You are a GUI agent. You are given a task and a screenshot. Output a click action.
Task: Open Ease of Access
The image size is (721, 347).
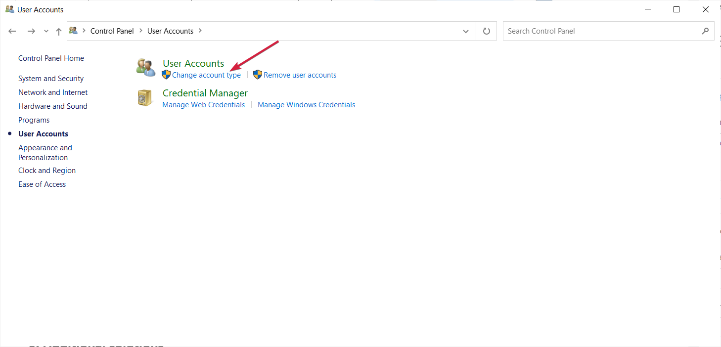pyautogui.click(x=42, y=184)
